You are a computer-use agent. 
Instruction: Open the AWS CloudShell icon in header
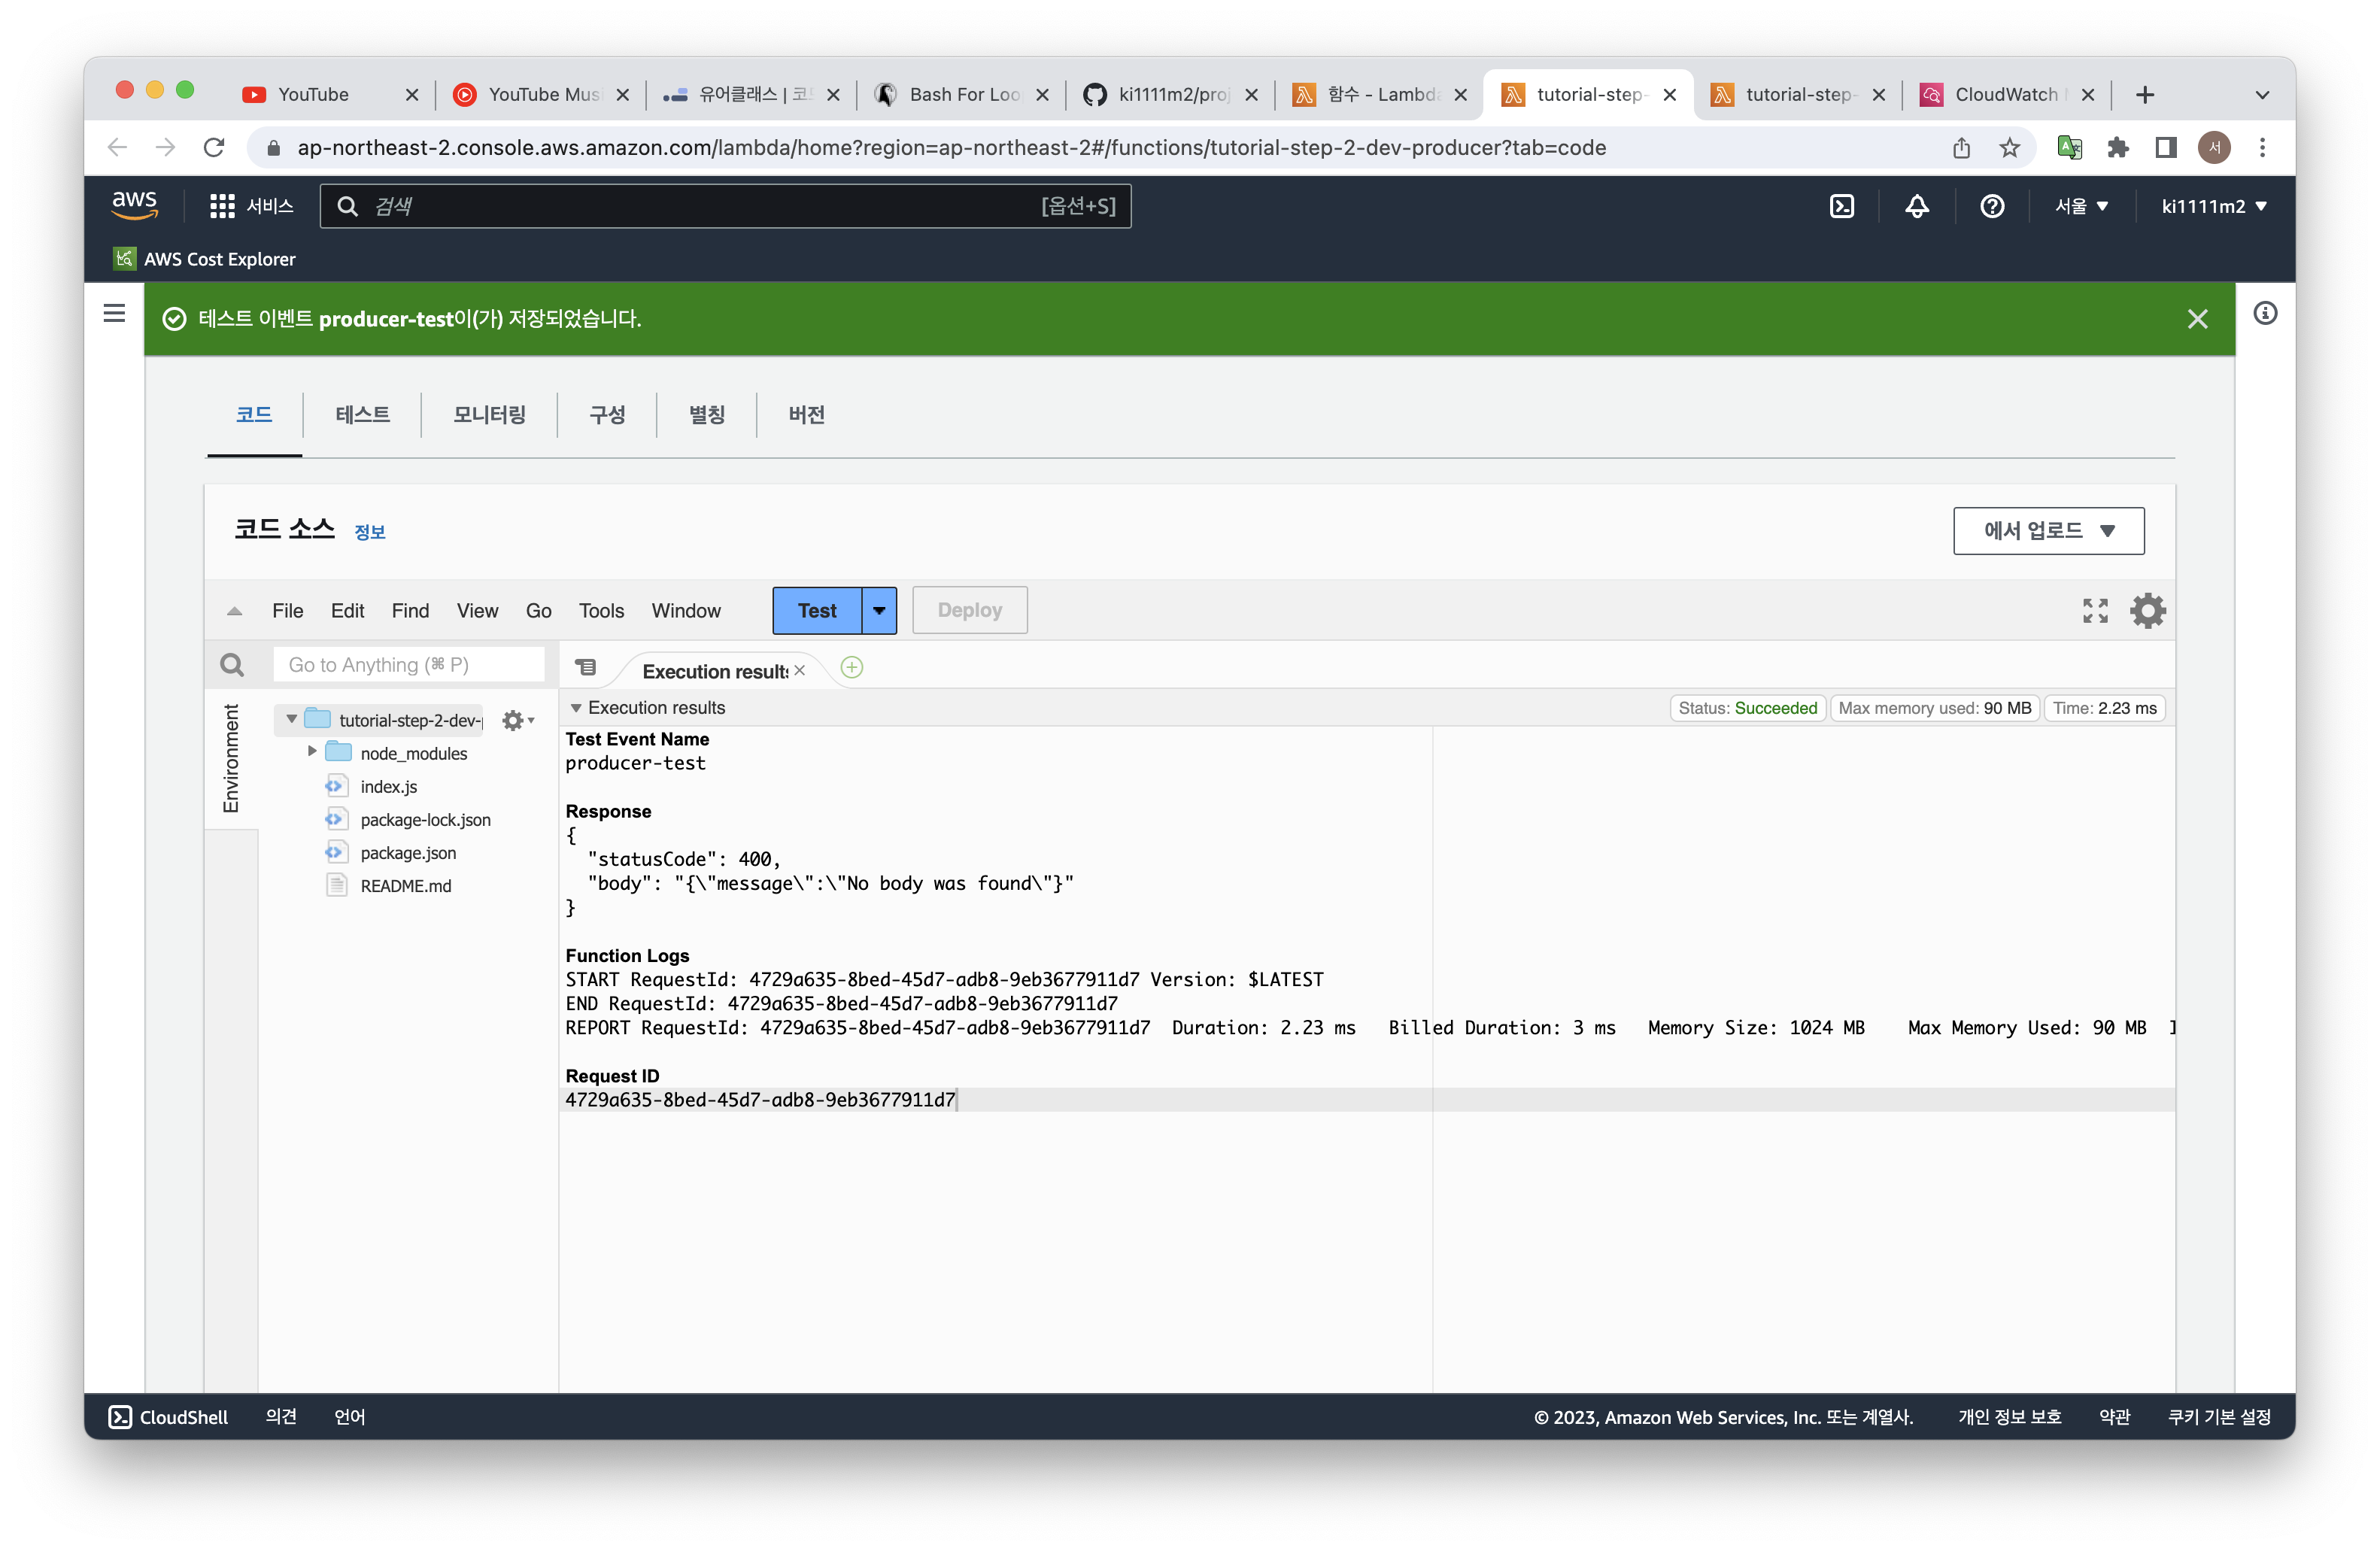point(1841,206)
